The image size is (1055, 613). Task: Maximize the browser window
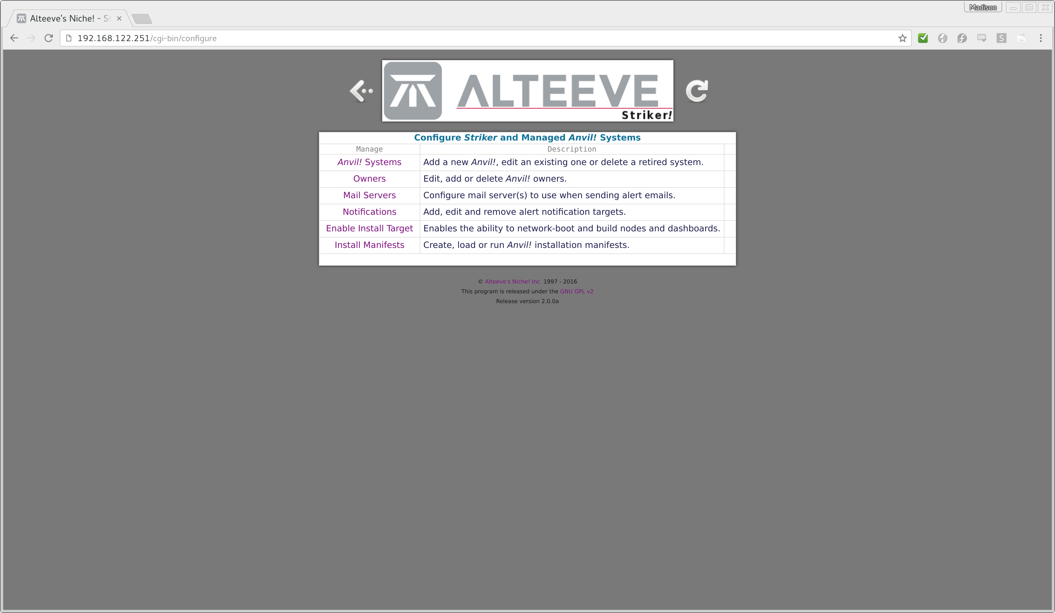1029,8
